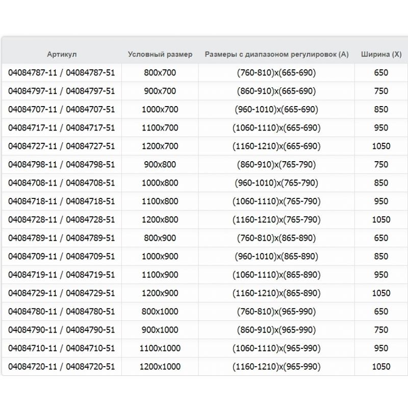Click width 650 in the 800x700 row
This screenshot has width=408, height=408.
tap(381, 72)
